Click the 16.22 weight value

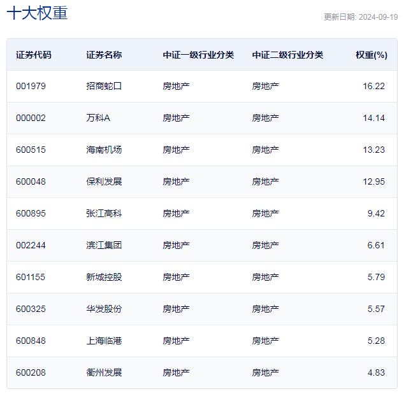tap(373, 86)
